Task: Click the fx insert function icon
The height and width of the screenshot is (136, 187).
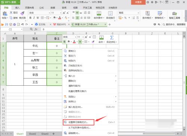Action: pos(36,29)
